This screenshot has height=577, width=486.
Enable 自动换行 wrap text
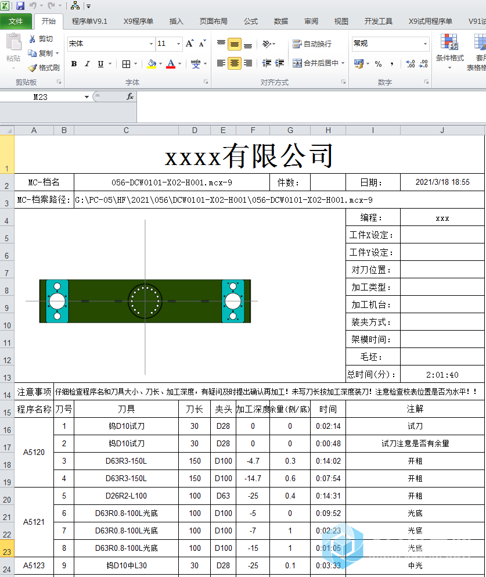(x=312, y=44)
